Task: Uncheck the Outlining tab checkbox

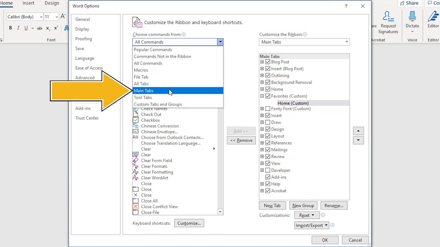Action: pyautogui.click(x=268, y=75)
